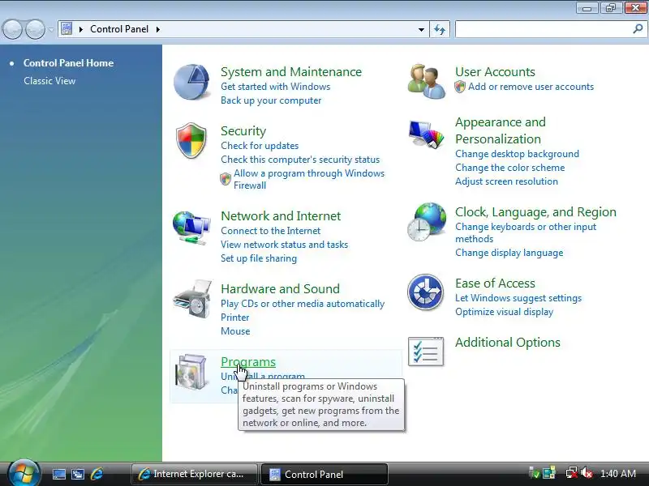Screen dimensions: 649x486
Task: Click View network status and tasks
Action: [x=285, y=245]
